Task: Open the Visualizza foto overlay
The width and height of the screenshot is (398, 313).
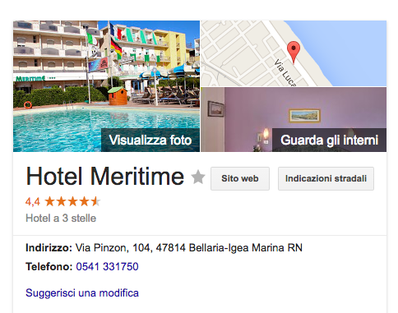Action: pyautogui.click(x=150, y=140)
